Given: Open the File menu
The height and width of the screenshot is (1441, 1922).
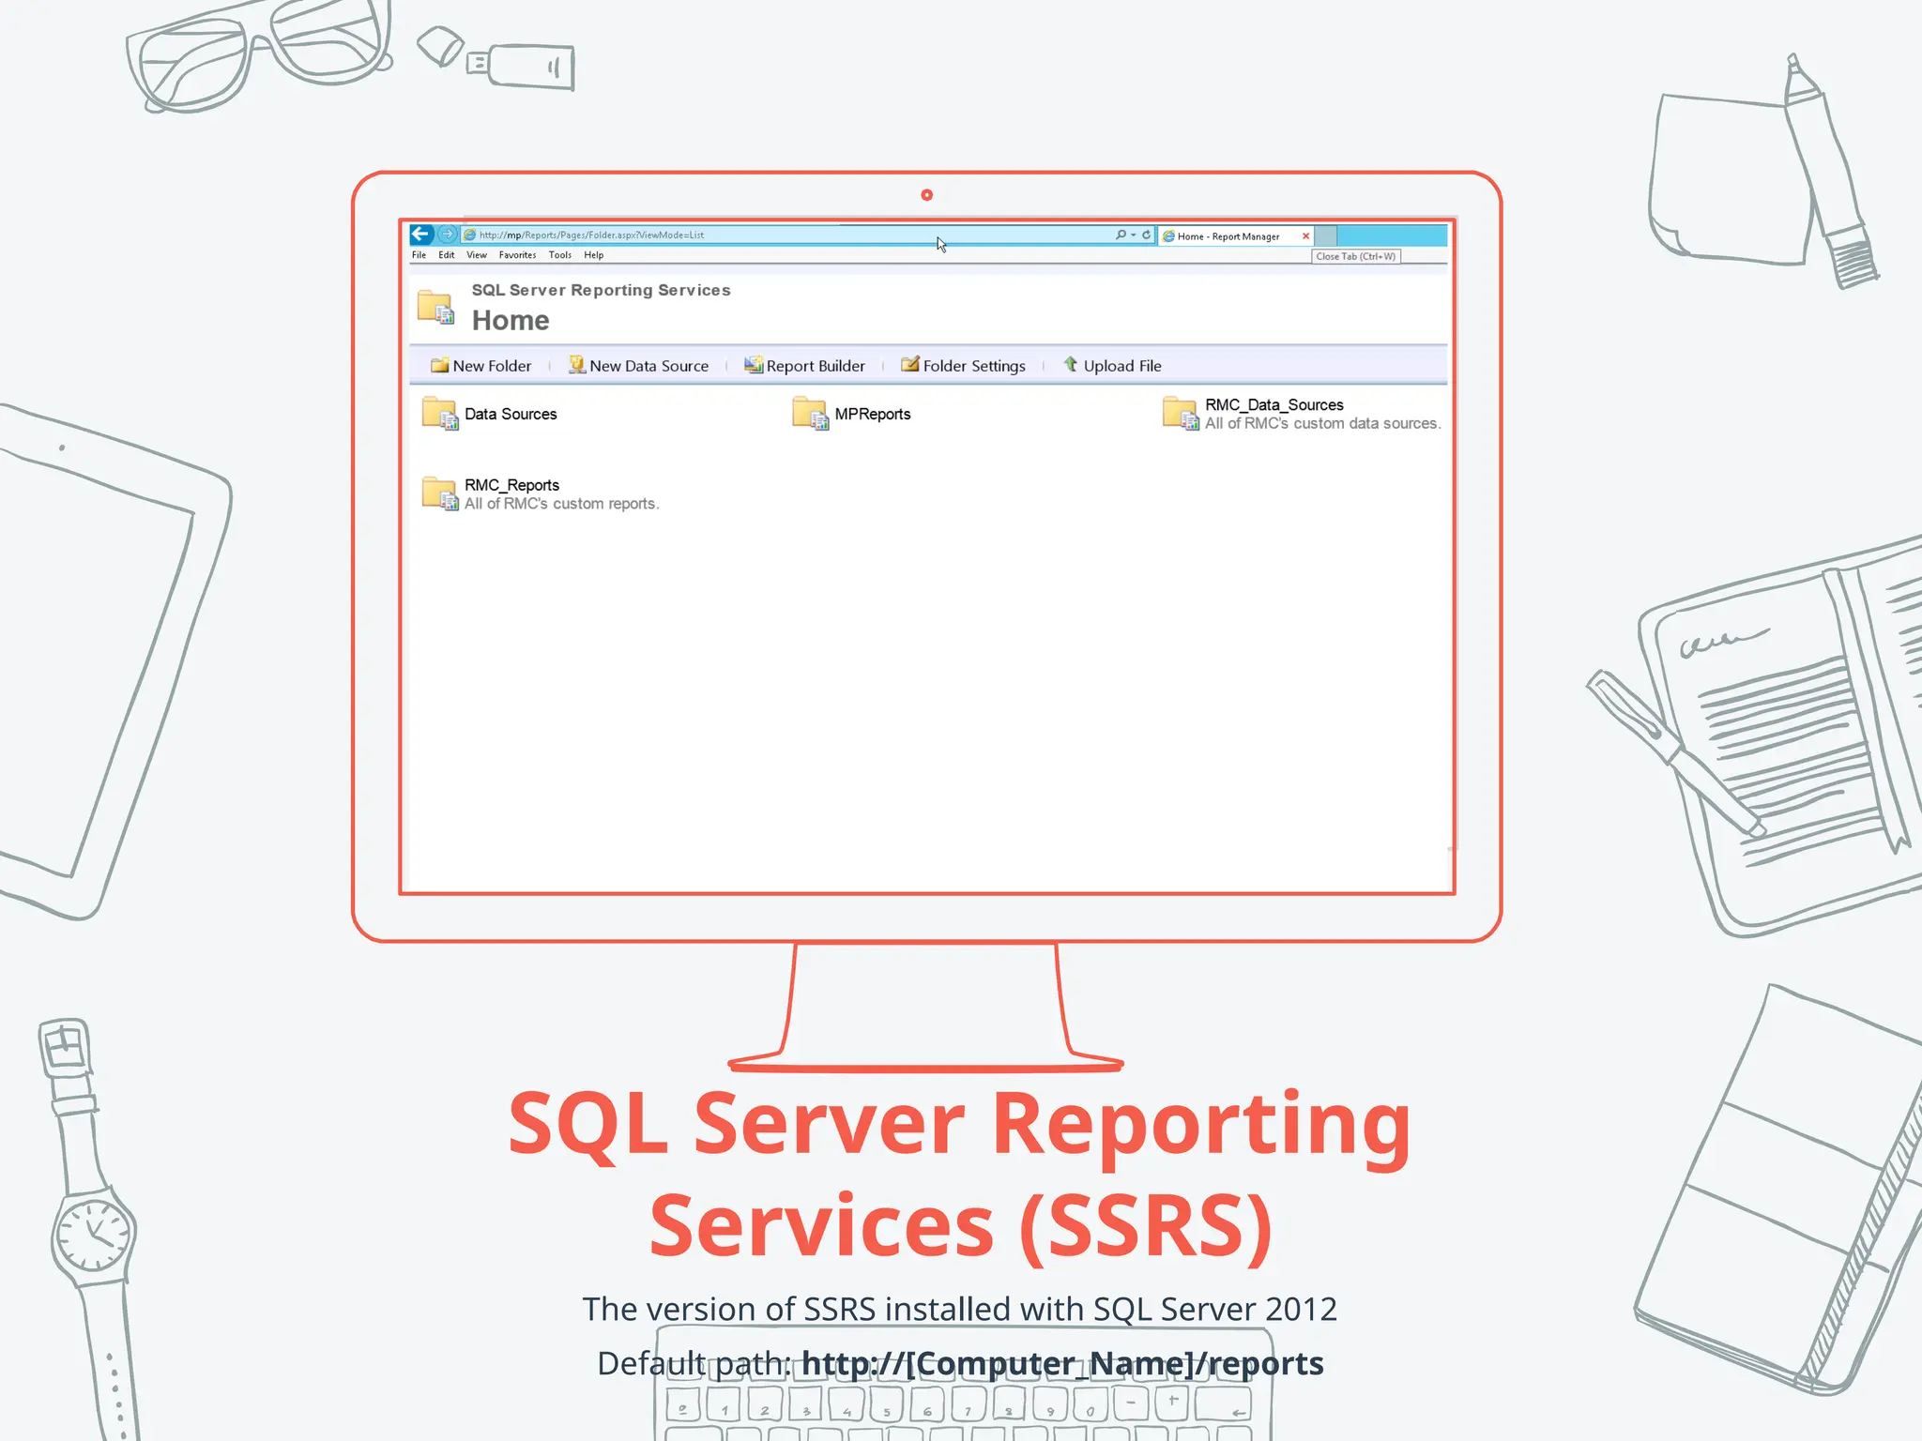Looking at the screenshot, I should point(419,255).
